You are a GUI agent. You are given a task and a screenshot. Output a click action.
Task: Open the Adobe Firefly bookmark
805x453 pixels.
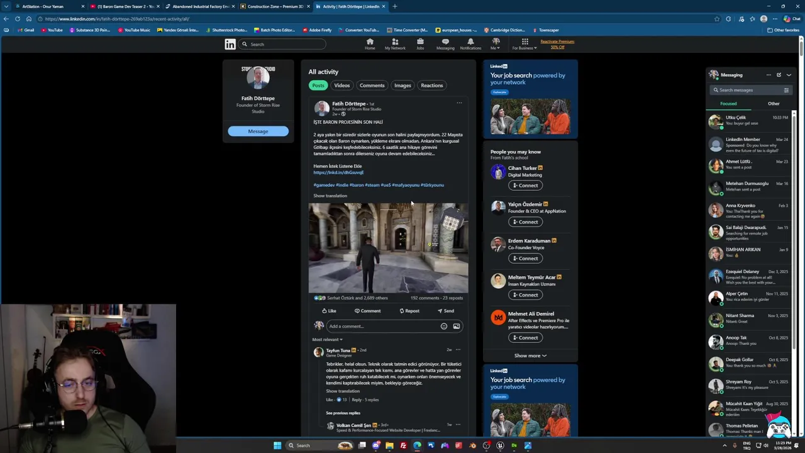click(317, 30)
